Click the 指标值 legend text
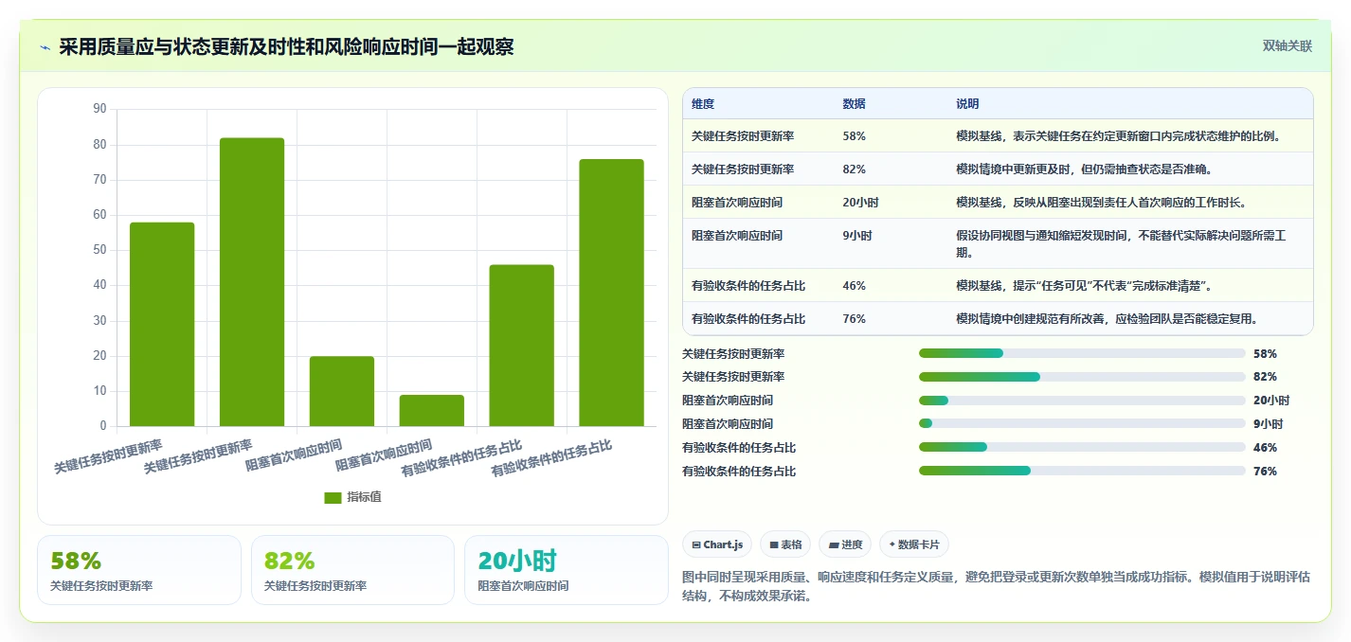This screenshot has height=642, width=1351. 364,497
